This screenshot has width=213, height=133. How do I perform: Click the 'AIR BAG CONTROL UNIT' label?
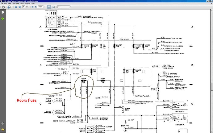point(173,38)
